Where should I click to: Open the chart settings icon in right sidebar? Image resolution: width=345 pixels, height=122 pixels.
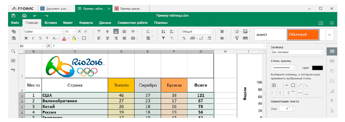pyautogui.click(x=332, y=91)
